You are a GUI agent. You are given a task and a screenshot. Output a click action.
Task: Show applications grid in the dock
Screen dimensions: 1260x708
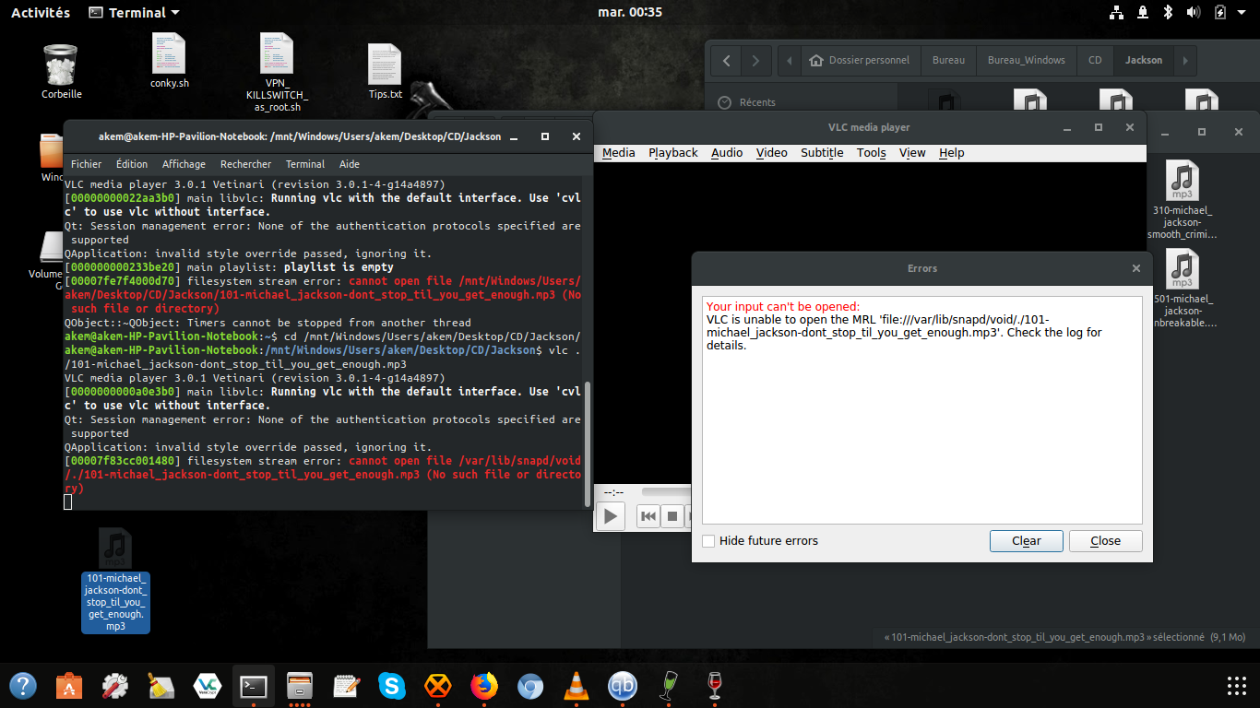(x=1237, y=686)
